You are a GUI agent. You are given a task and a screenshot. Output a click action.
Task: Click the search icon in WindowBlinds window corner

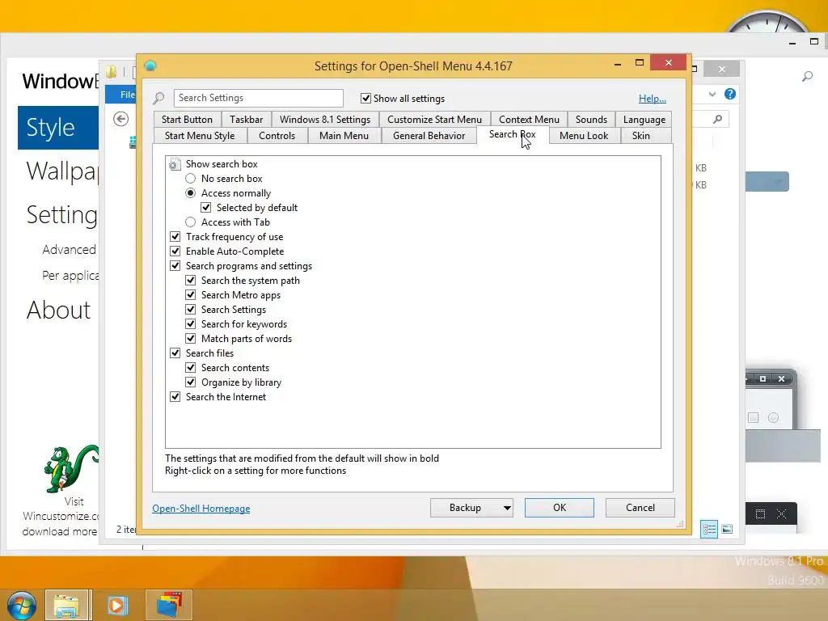coord(807,77)
